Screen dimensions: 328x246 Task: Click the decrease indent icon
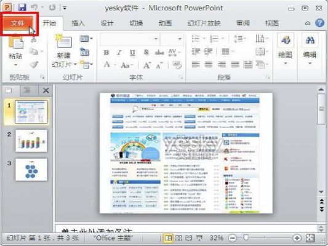196,52
